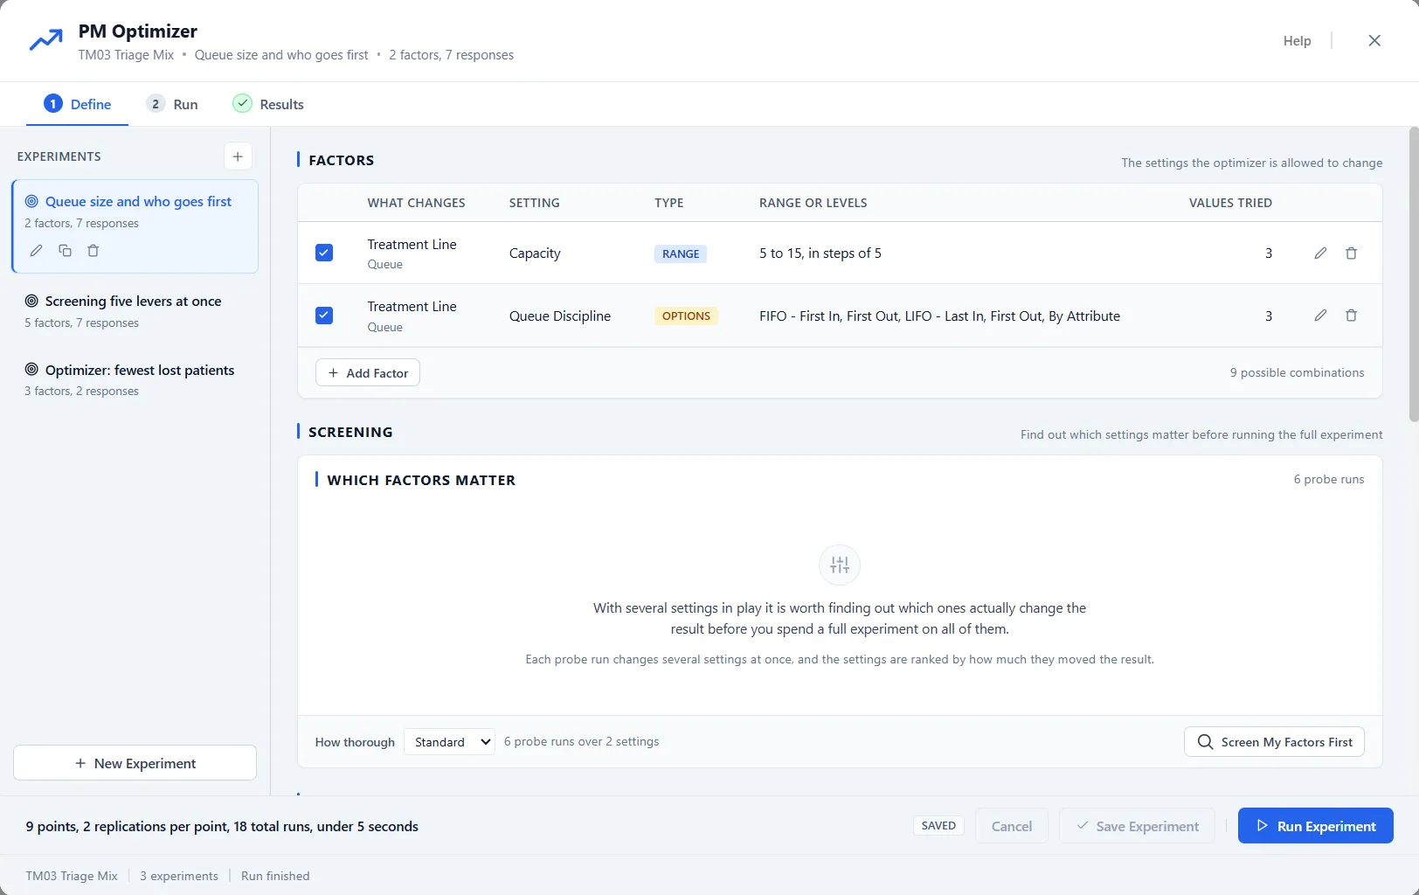
Task: Click the Run Experiment button
Action: click(1315, 826)
